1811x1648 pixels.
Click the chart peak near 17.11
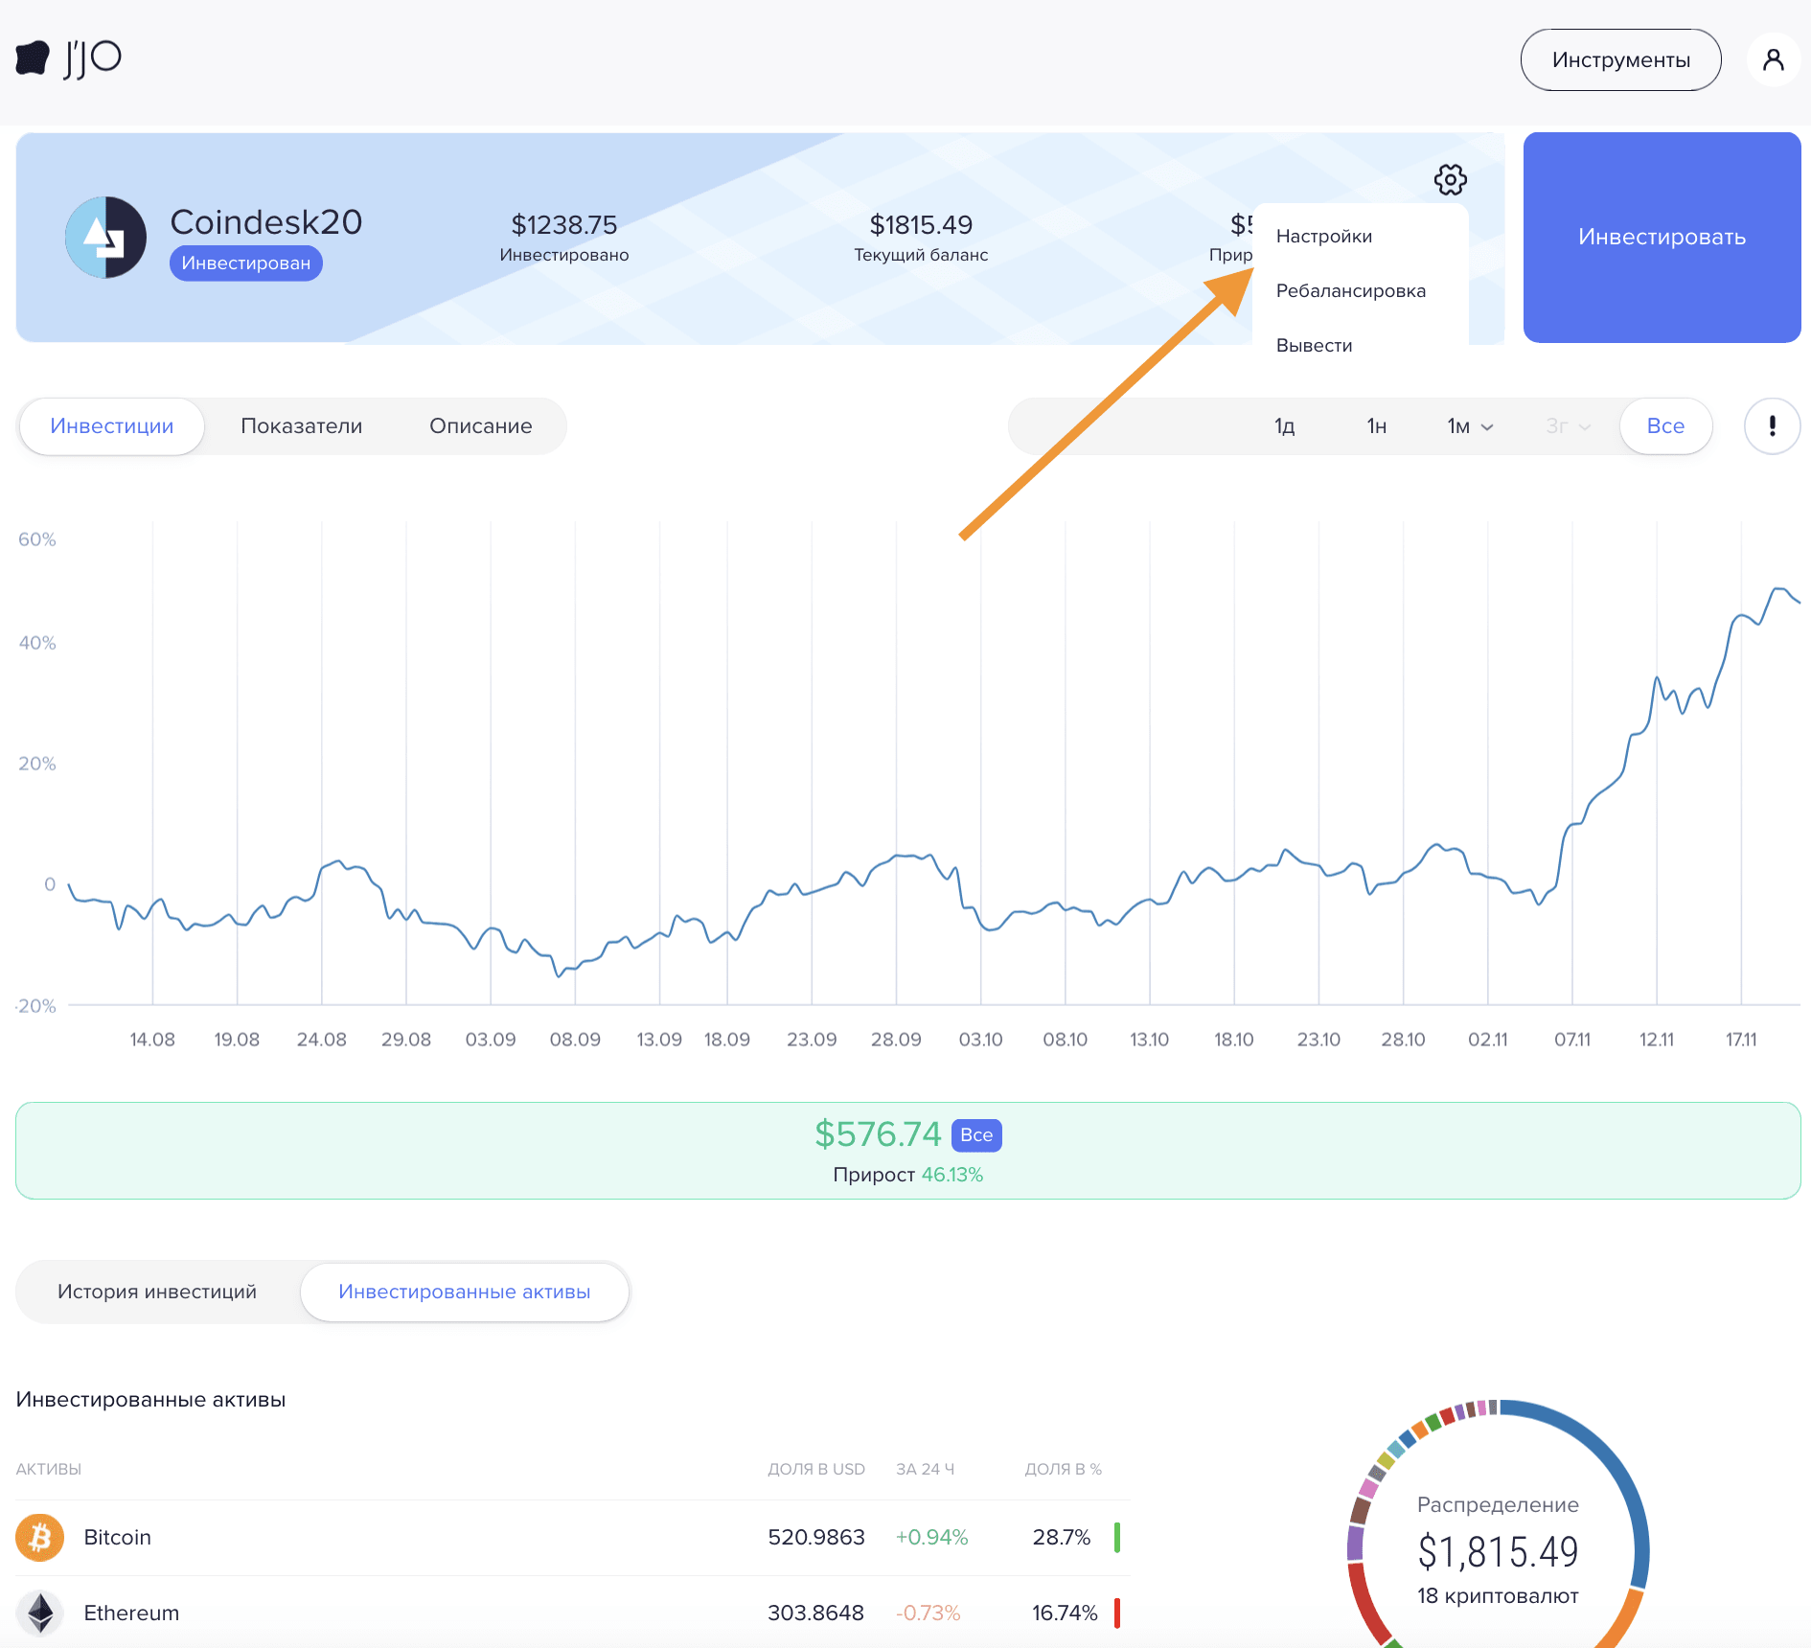pyautogui.click(x=1778, y=589)
